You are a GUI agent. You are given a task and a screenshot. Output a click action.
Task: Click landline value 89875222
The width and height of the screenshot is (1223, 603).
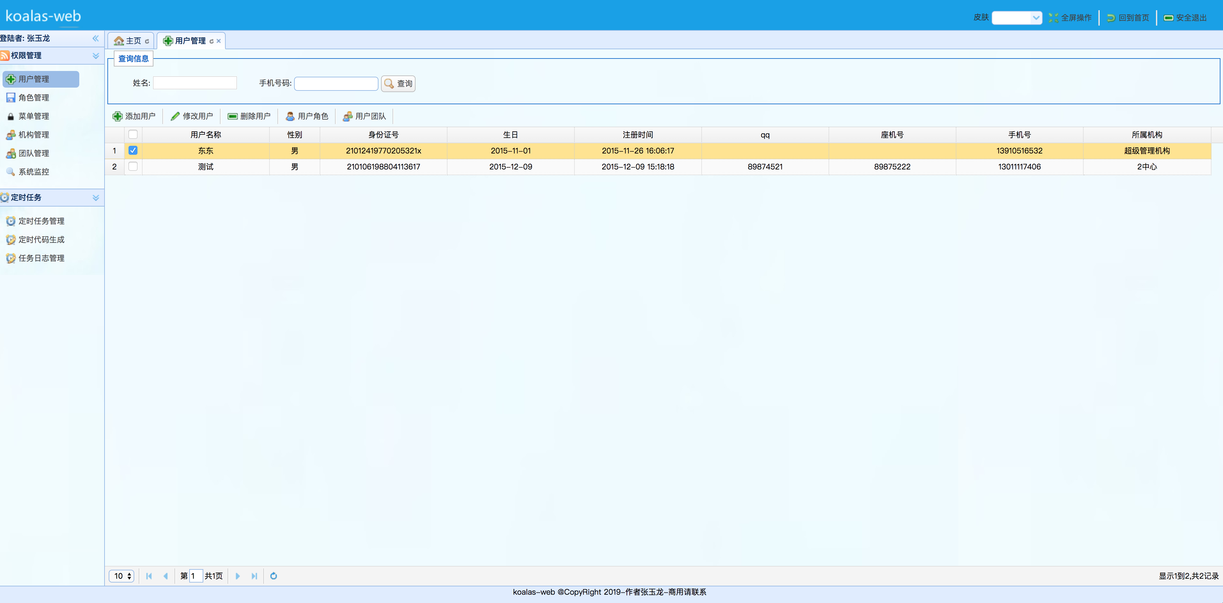[892, 167]
